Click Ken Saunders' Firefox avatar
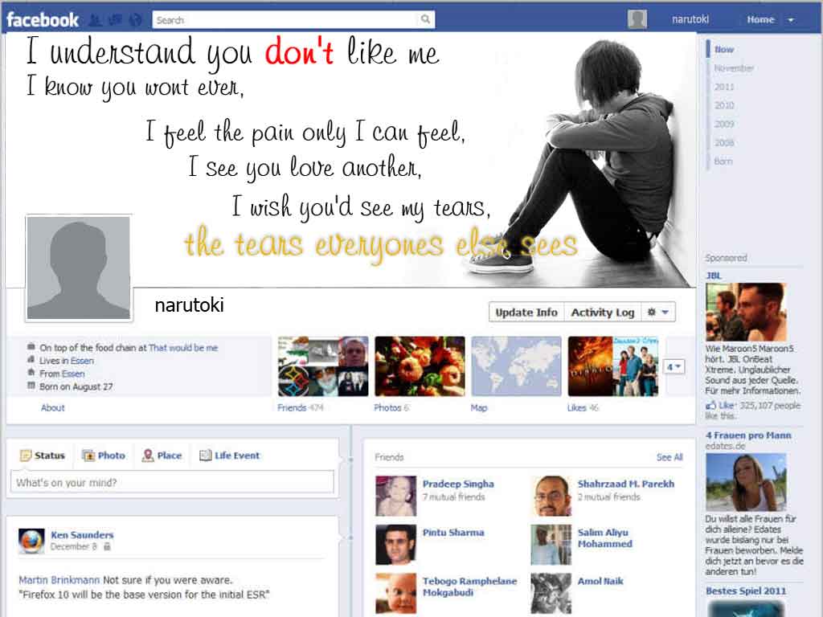The image size is (823, 617). click(x=31, y=541)
